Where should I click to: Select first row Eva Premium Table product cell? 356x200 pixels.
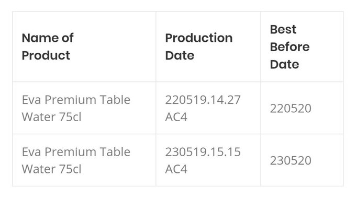pos(84,108)
